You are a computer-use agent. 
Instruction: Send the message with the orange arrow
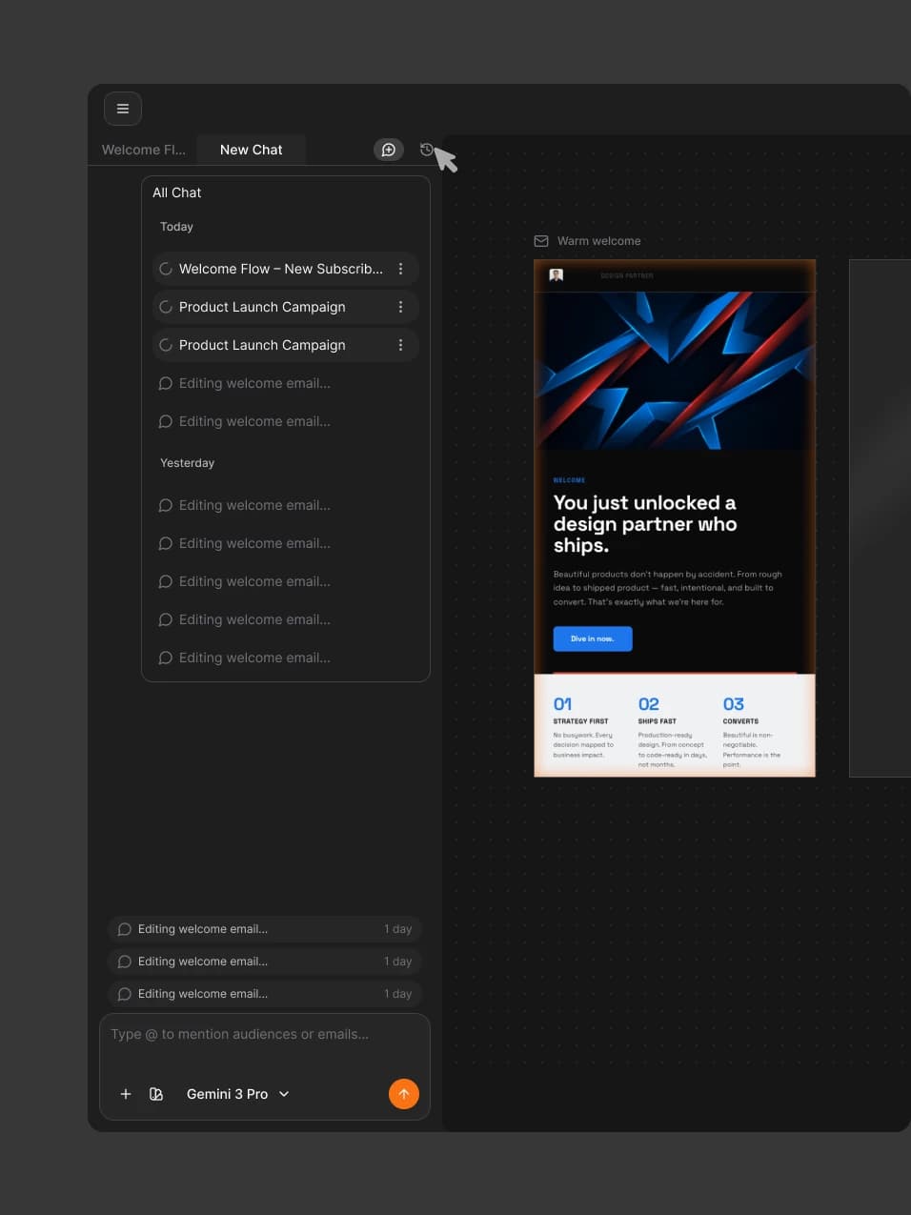(404, 1094)
